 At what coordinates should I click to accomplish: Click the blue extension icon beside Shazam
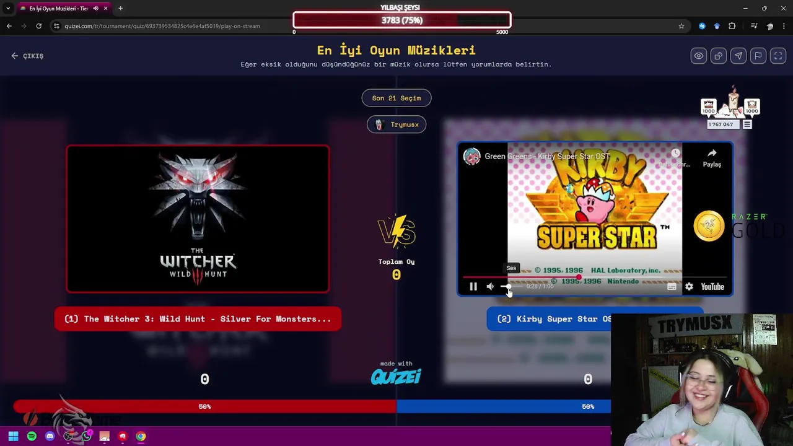[x=717, y=26]
